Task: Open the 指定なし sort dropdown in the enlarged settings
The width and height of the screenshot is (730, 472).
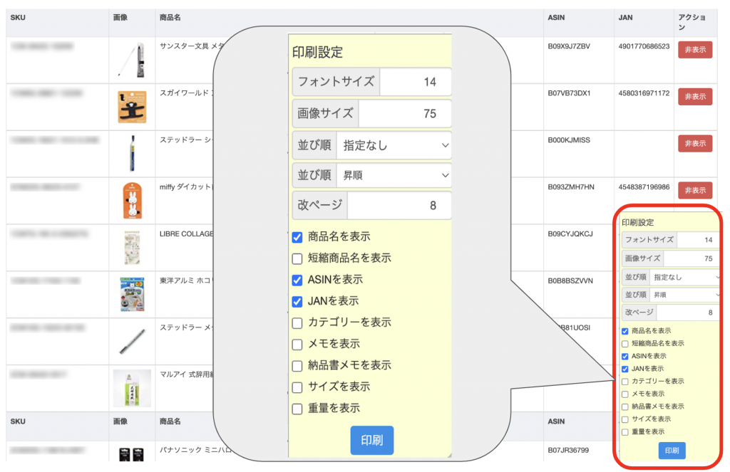Action: point(394,145)
